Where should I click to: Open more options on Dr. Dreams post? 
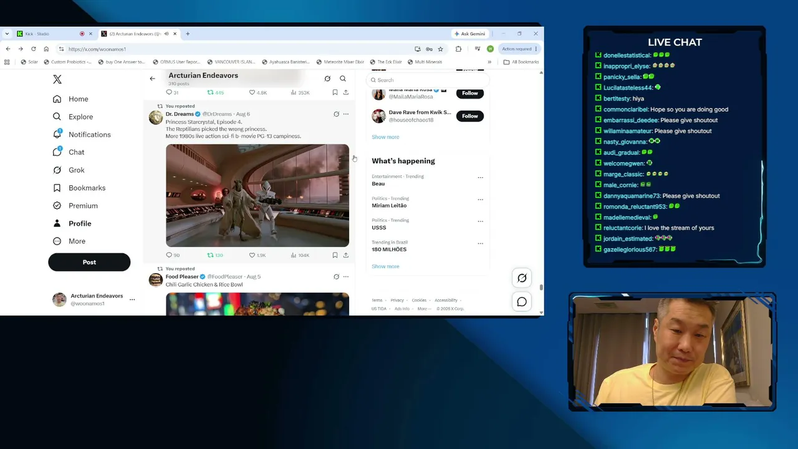coord(346,114)
